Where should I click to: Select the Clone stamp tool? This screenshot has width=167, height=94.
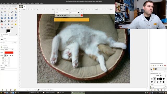tap(12, 24)
